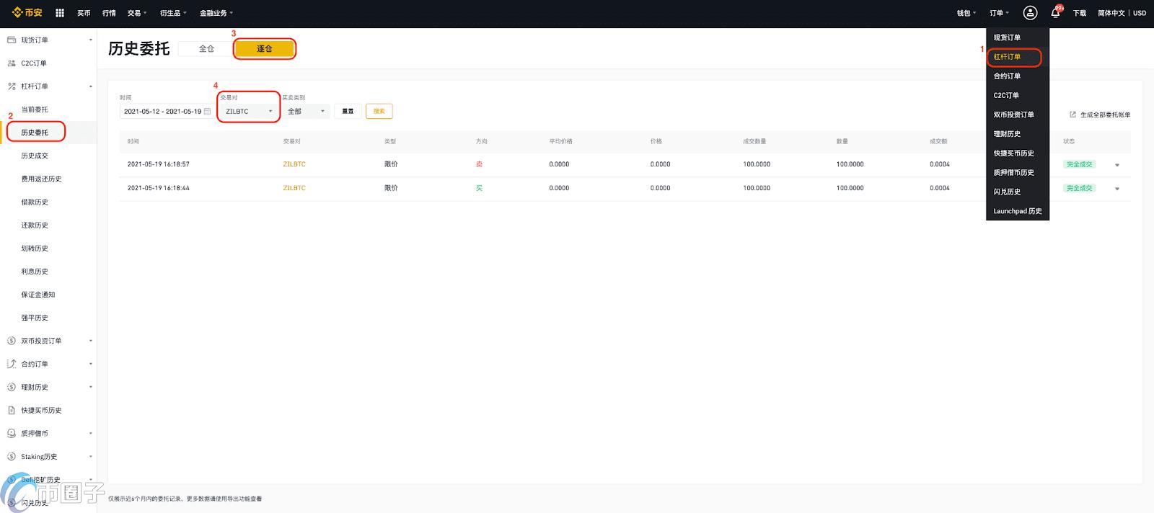
Task: Open the ZILBTC trading pair dropdown
Action: click(x=249, y=112)
